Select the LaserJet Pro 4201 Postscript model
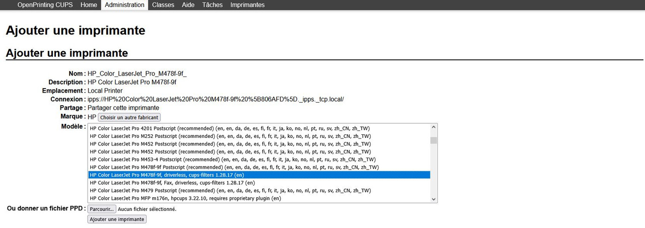This screenshot has height=228, width=645. 259,128
